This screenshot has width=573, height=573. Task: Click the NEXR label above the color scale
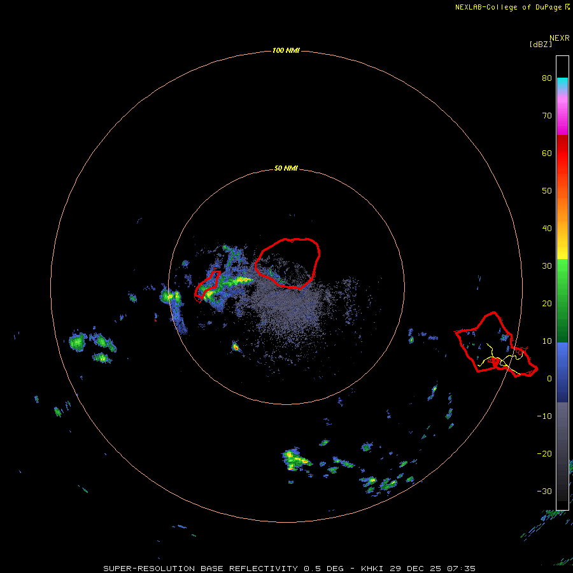coord(560,38)
